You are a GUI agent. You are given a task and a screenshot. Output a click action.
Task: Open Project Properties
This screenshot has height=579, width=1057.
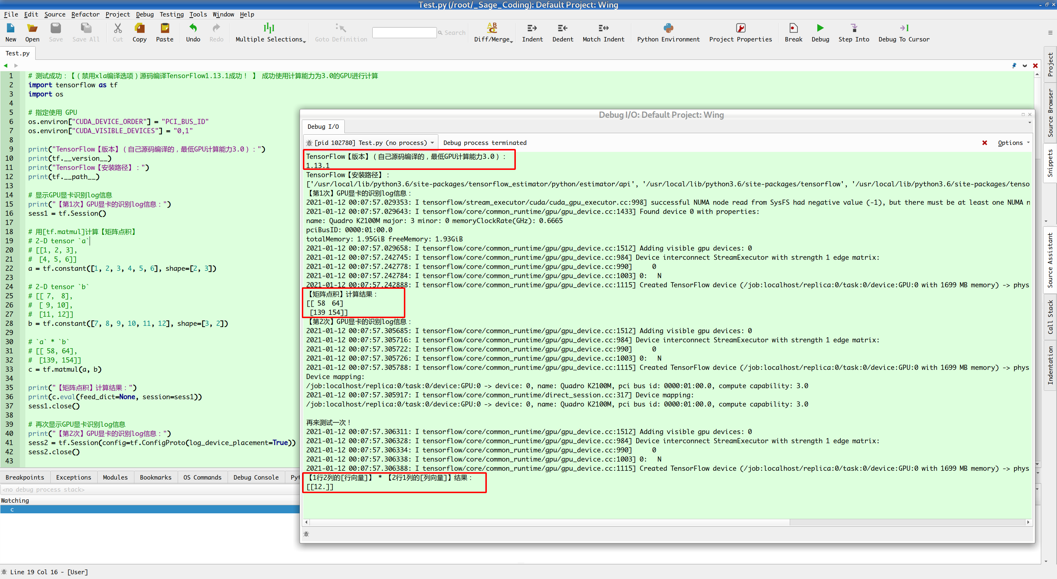pos(740,32)
